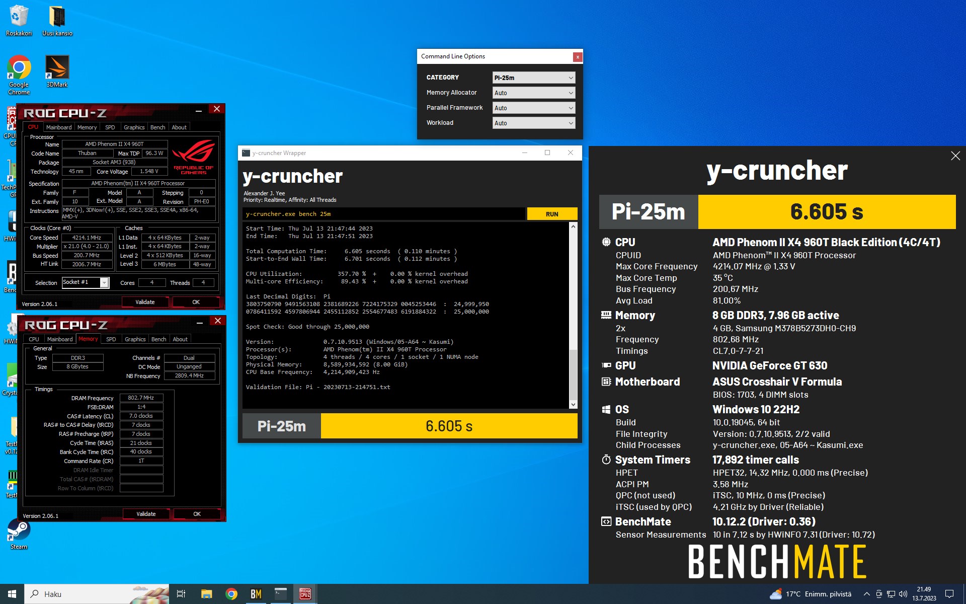This screenshot has width=966, height=604.
Task: Click the DRAM Frequency 802.7 MHz value
Action: (141, 398)
